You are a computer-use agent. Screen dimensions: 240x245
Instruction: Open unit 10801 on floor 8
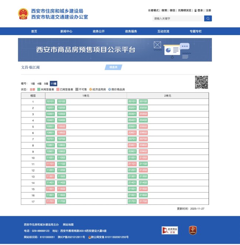pos(50,145)
